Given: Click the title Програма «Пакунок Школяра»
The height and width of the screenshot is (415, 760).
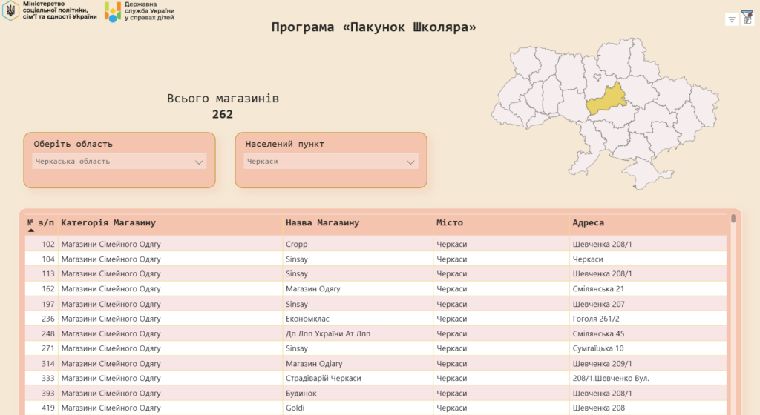Looking at the screenshot, I should click(x=374, y=27).
